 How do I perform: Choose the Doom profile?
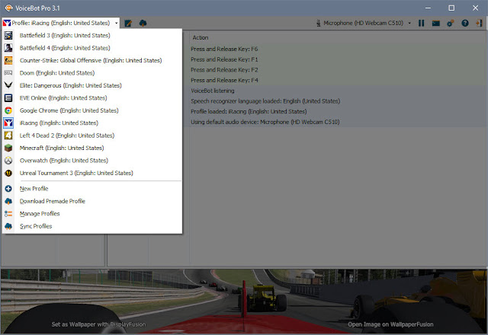(x=91, y=73)
